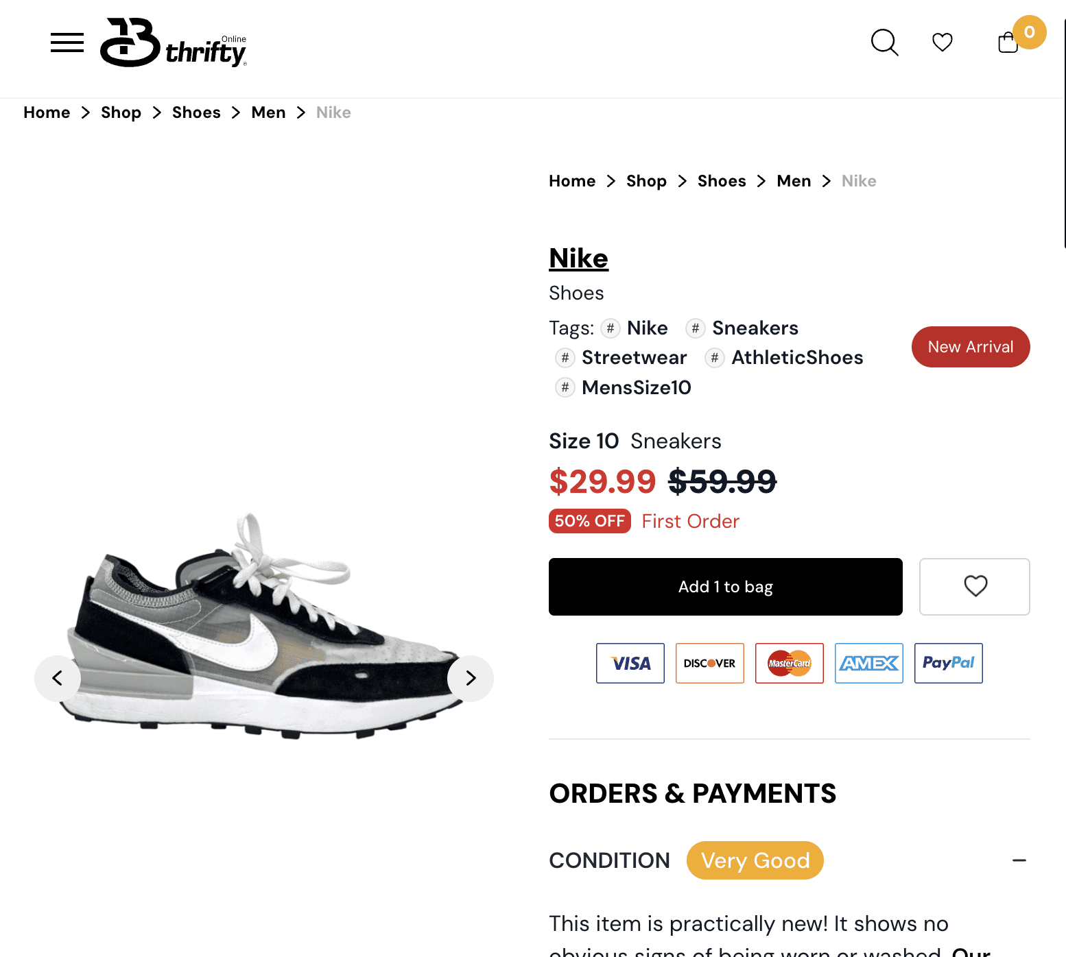Show next product image arrow
The height and width of the screenshot is (957, 1066).
coord(471,679)
